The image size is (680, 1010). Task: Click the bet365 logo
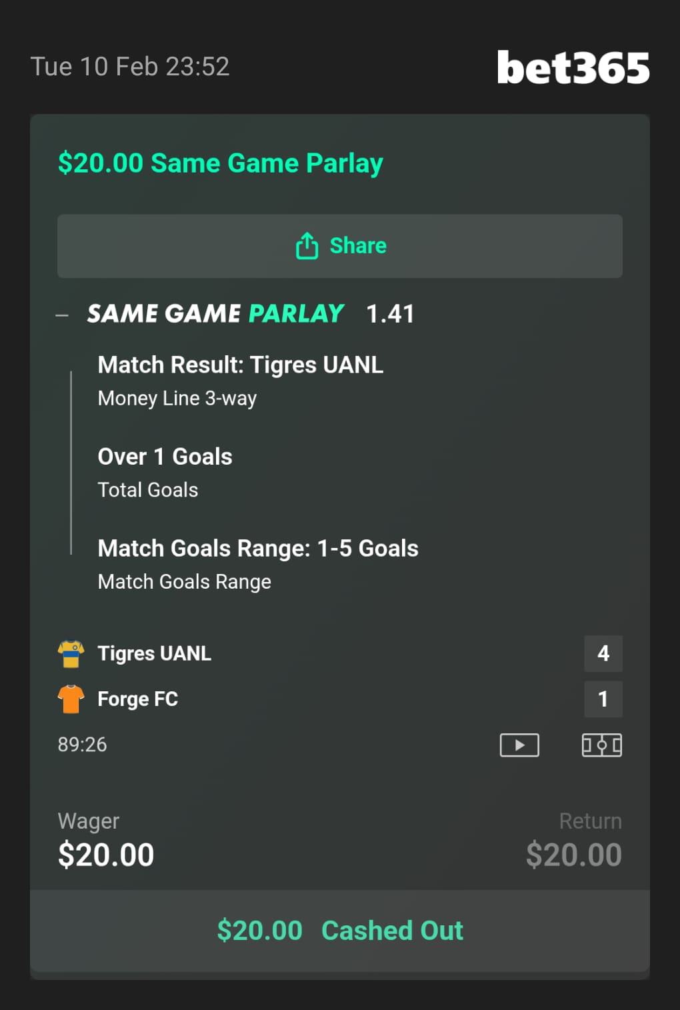pyautogui.click(x=573, y=68)
